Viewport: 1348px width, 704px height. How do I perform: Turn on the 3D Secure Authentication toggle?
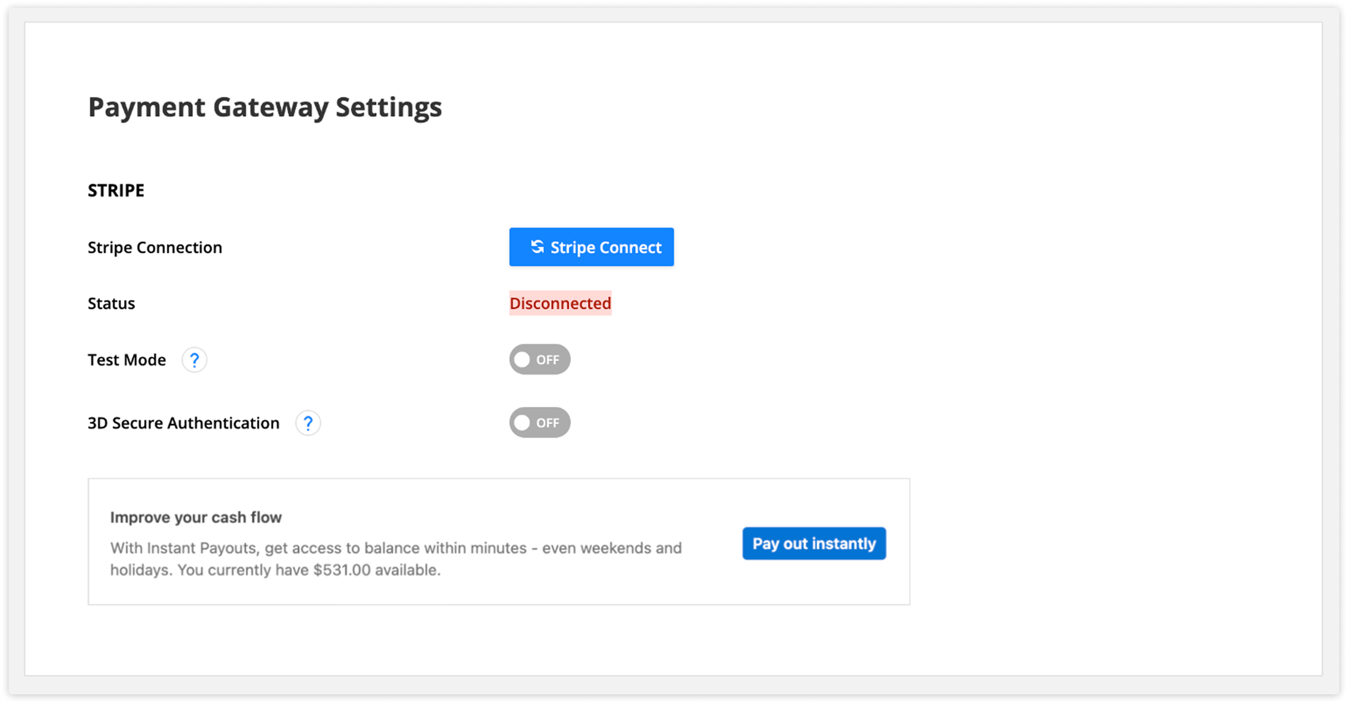(540, 423)
